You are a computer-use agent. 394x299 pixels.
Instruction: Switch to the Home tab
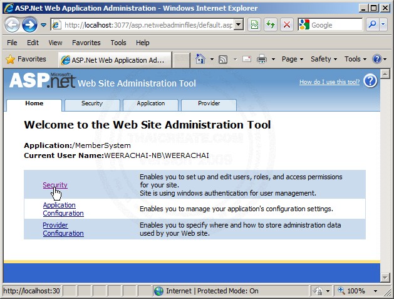click(34, 104)
